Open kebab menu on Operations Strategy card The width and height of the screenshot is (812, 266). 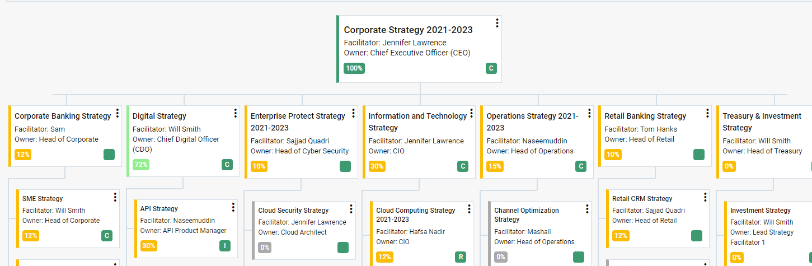click(590, 114)
